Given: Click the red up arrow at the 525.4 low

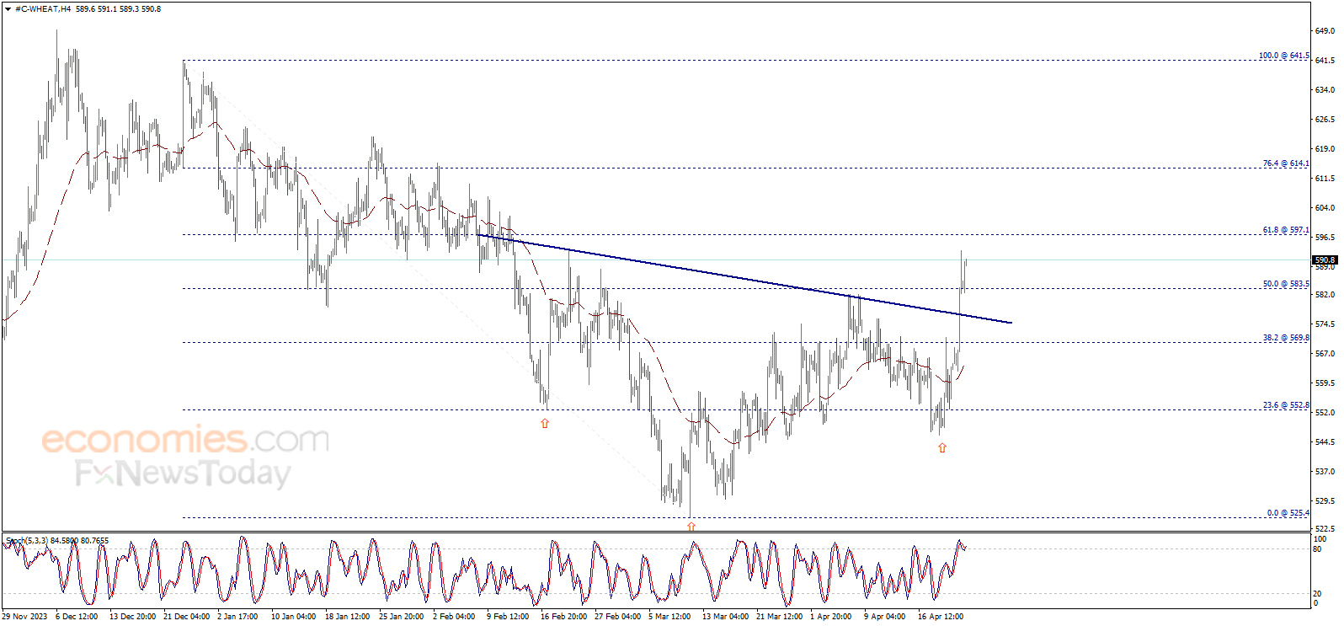Looking at the screenshot, I should (691, 527).
